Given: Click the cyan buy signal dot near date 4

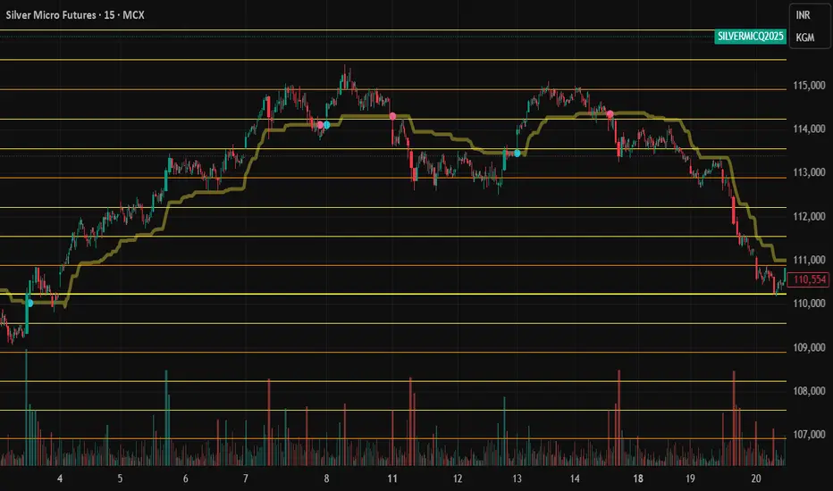Looking at the screenshot, I should pos(30,304).
